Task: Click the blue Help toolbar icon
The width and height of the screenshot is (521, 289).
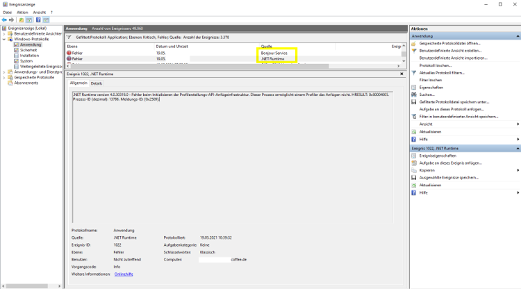Action: 38,20
